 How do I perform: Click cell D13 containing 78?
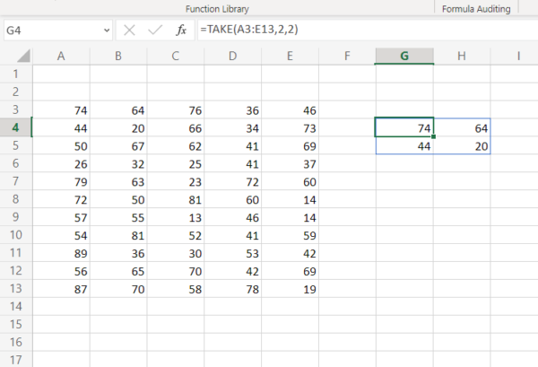tap(233, 288)
